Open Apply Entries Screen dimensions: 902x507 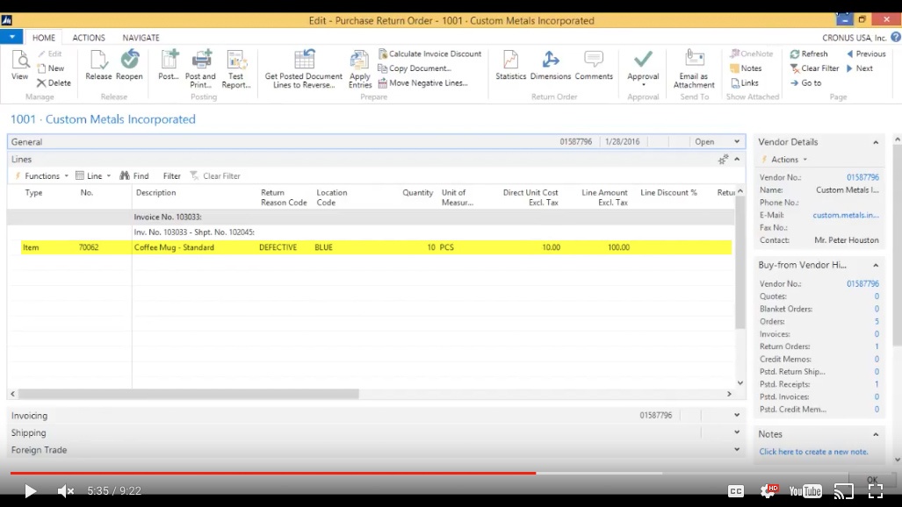pos(360,69)
